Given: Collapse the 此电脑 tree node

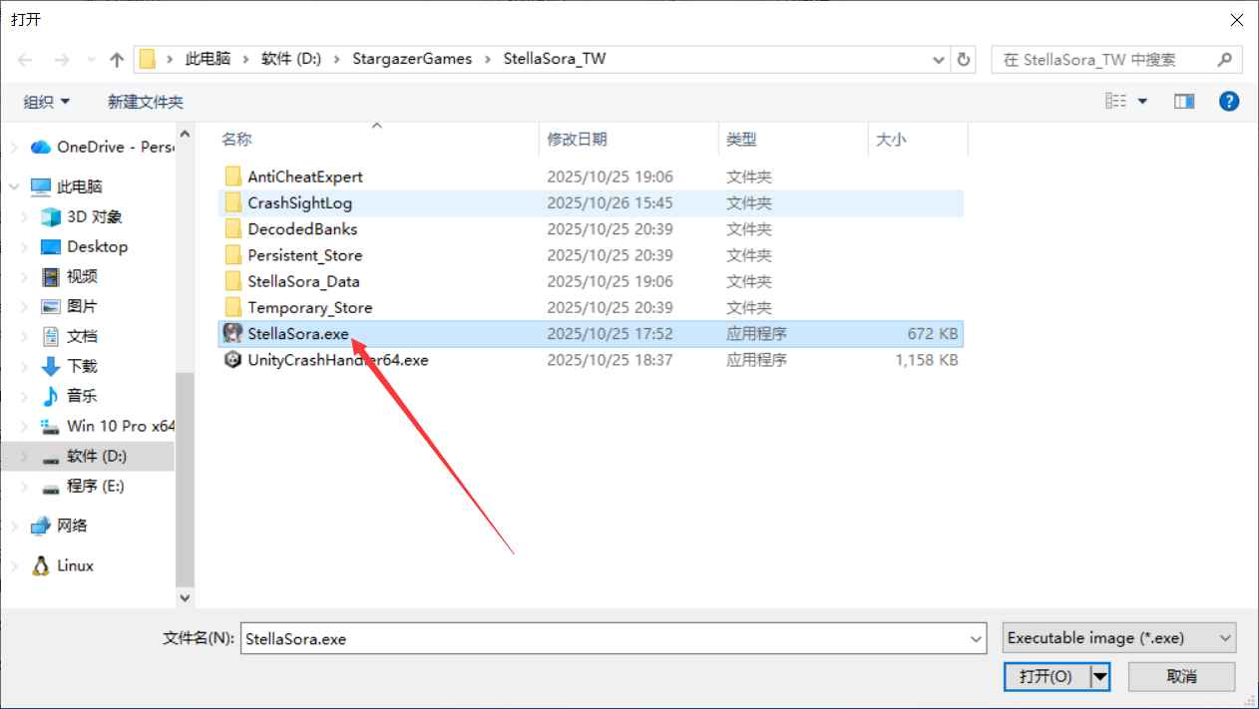Looking at the screenshot, I should tap(14, 186).
